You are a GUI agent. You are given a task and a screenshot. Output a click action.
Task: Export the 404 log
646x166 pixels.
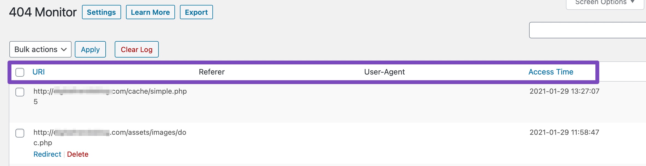click(196, 12)
